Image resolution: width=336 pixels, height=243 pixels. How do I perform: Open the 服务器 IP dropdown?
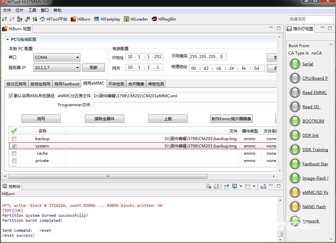[57, 67]
